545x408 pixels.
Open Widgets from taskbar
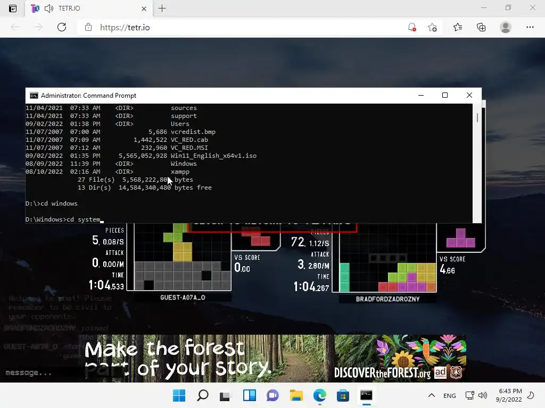click(x=249, y=395)
